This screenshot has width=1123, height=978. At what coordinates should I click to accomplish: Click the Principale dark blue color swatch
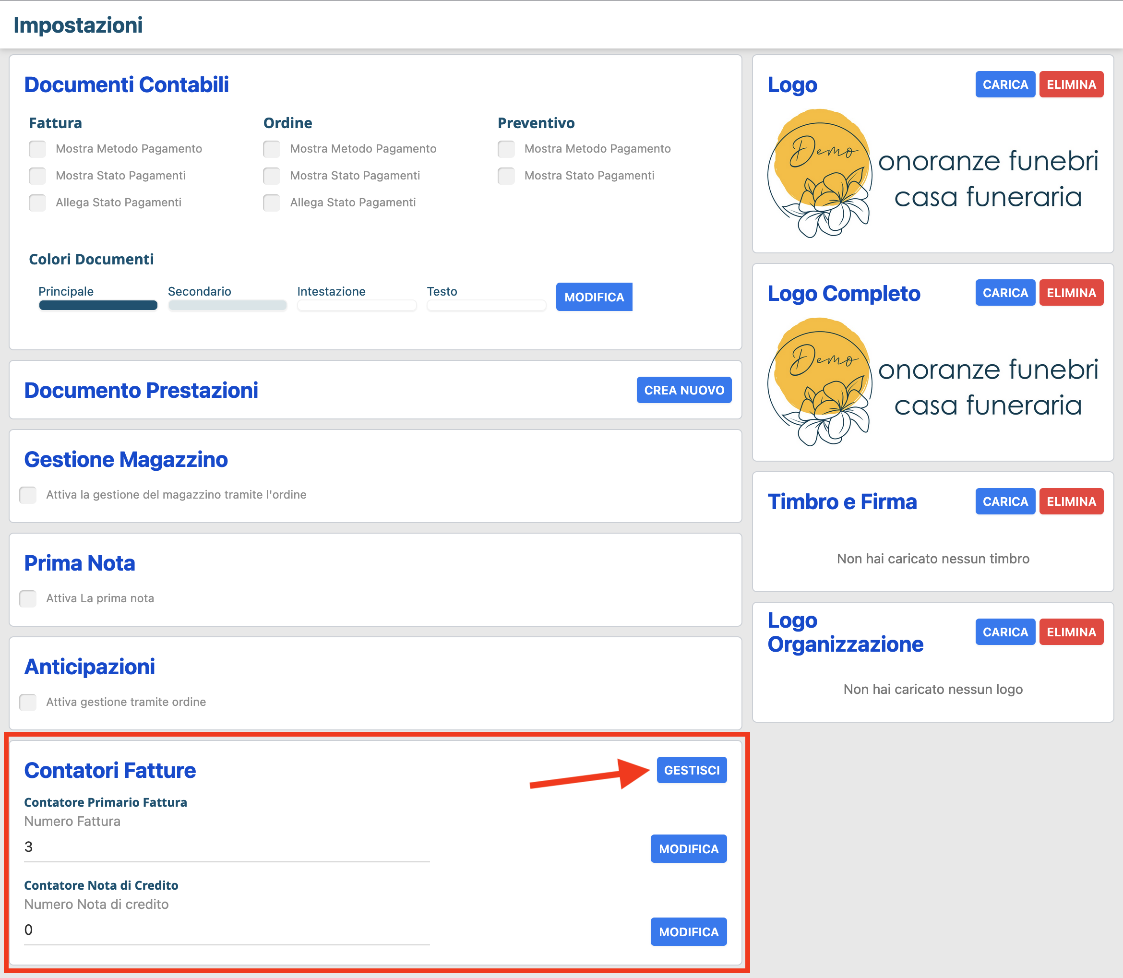tap(98, 306)
